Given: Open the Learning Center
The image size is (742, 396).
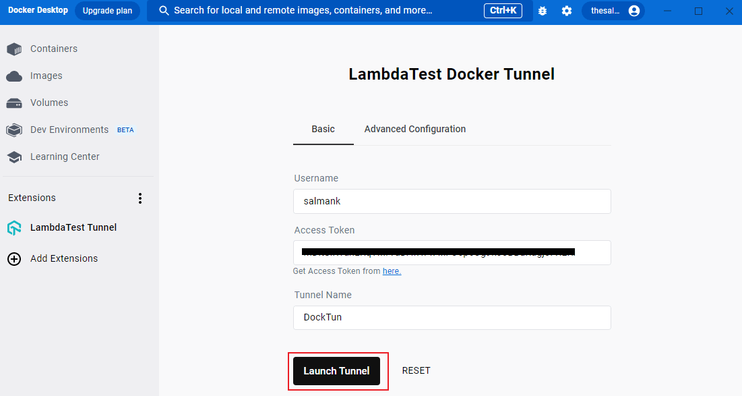Looking at the screenshot, I should click(63, 157).
